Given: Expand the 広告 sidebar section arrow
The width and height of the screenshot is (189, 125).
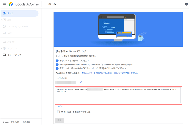Looking at the screenshot, I should point(1,20).
